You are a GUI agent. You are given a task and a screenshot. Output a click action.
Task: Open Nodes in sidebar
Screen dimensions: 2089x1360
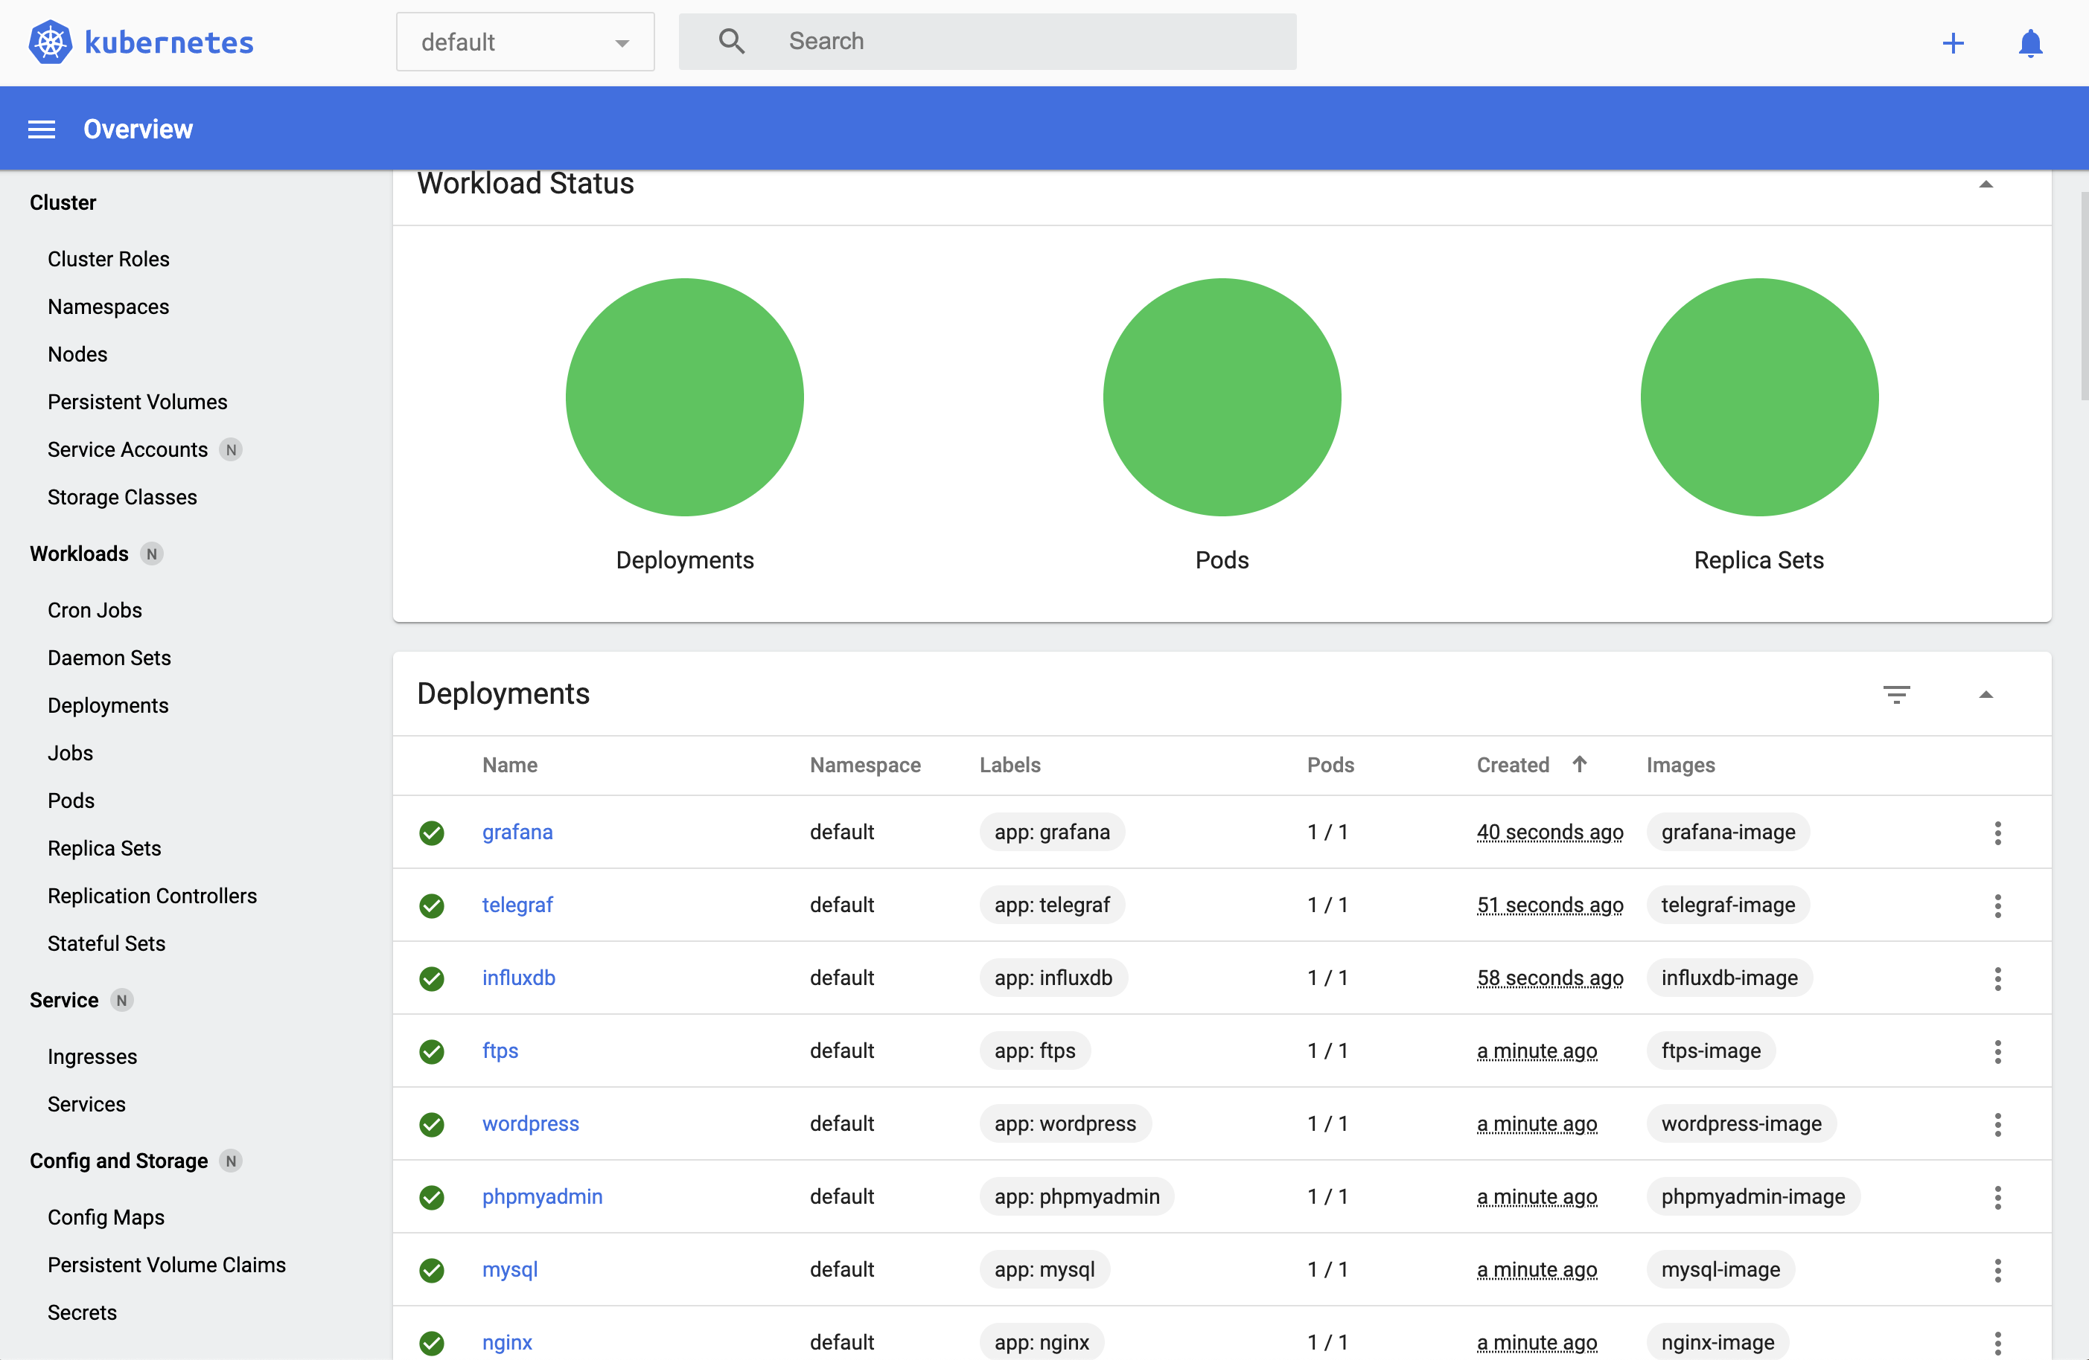point(77,353)
